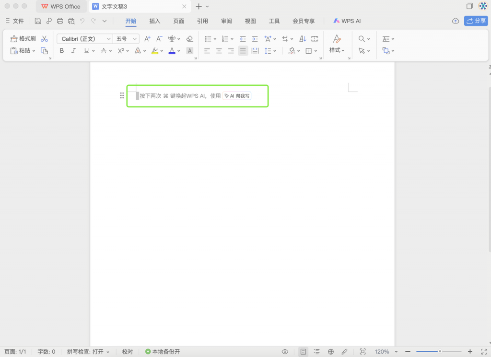Click the Print icon
491x357 pixels.
pos(60,21)
